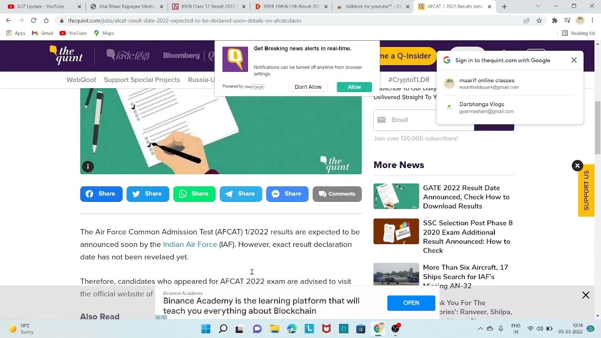Open the Chat icon in taskbar
The width and height of the screenshot is (601, 338).
coord(257,329)
